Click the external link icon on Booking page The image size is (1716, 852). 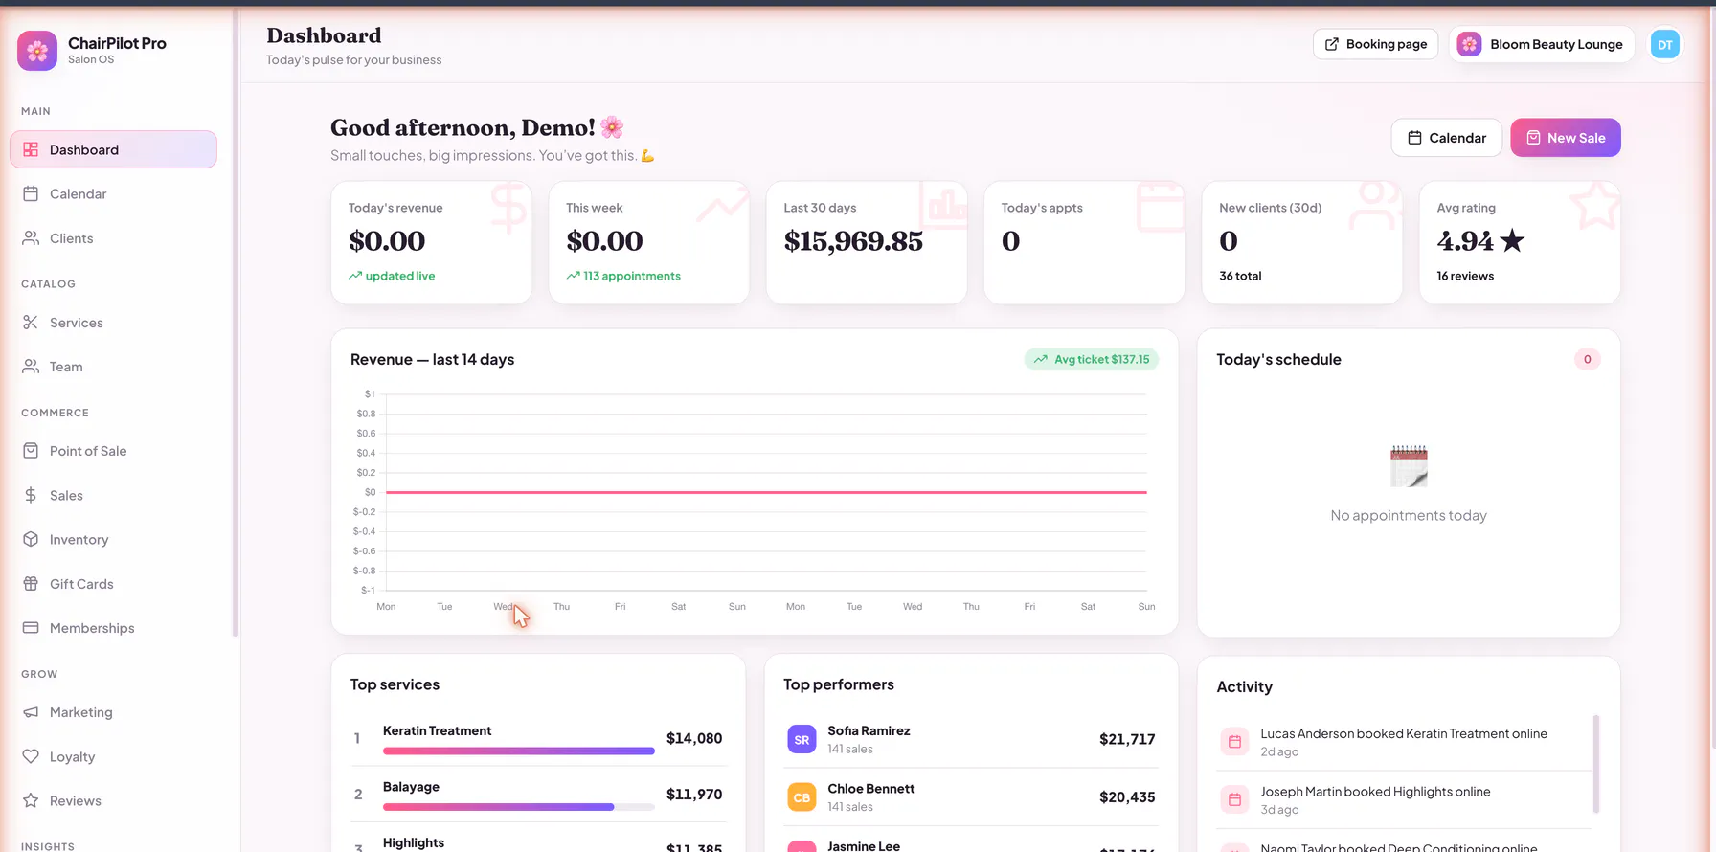[1331, 44]
